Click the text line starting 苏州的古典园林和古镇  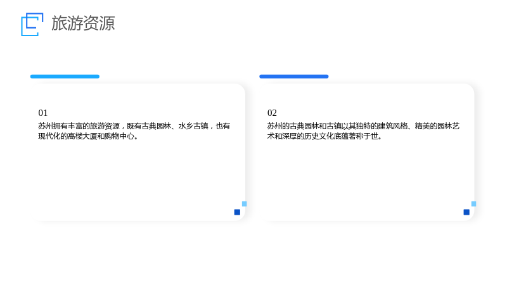[363, 126]
